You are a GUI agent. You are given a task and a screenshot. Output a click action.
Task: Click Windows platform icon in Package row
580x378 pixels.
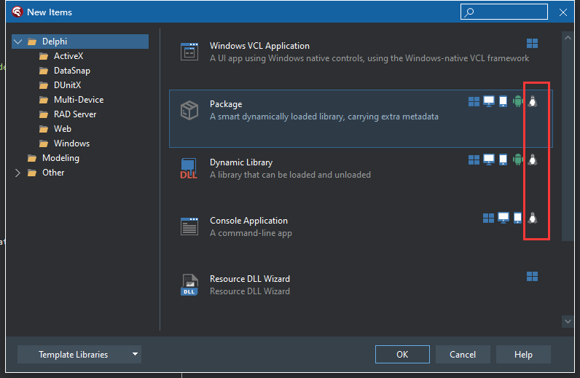pos(474,102)
